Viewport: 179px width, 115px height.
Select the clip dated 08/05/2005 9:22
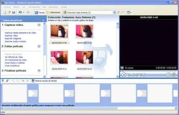coord(85,57)
